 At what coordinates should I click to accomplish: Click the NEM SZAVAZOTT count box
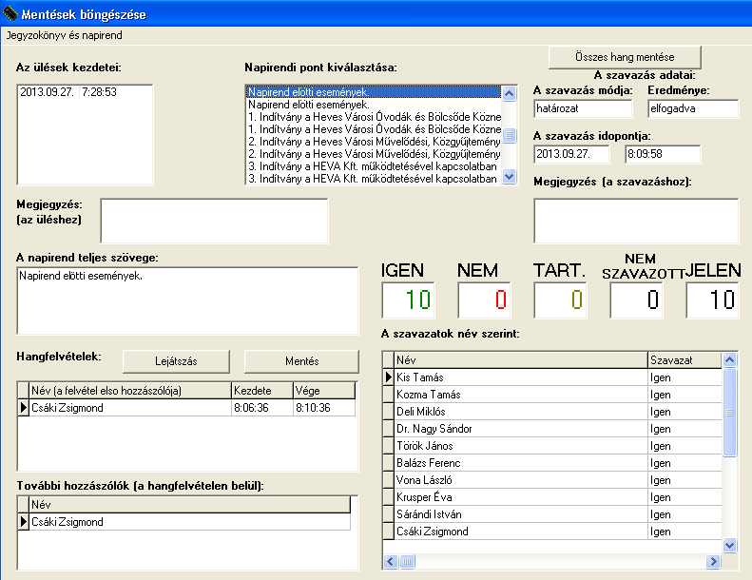coord(636,300)
